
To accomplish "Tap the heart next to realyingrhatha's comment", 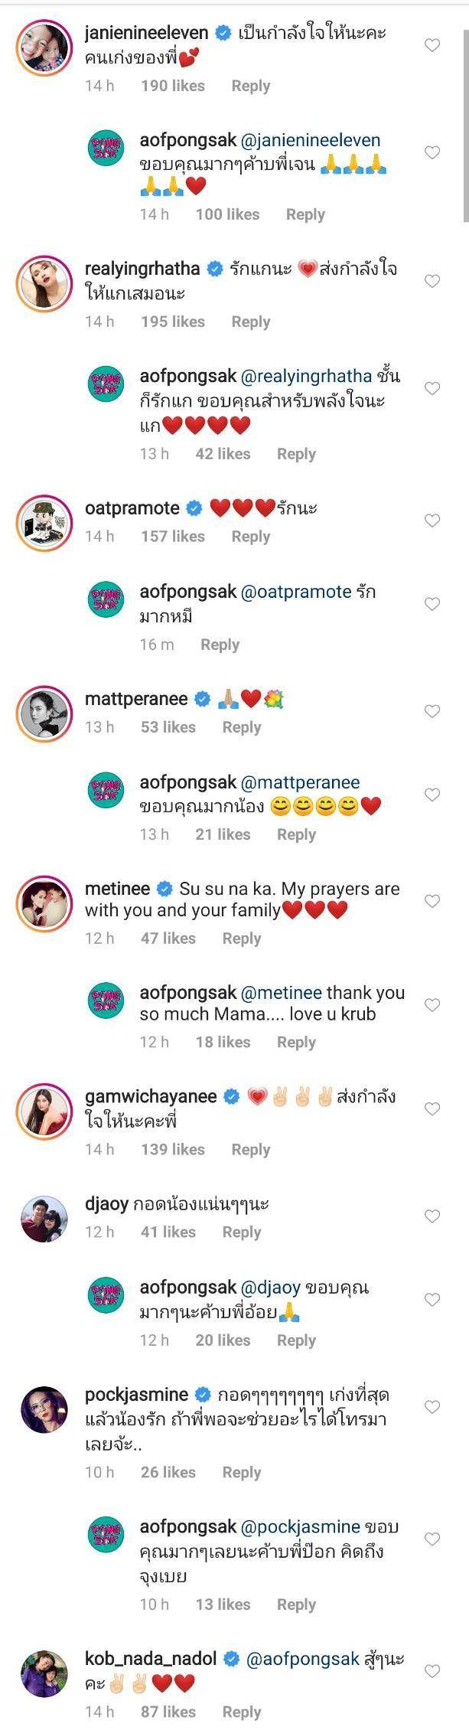I will pyautogui.click(x=432, y=281).
